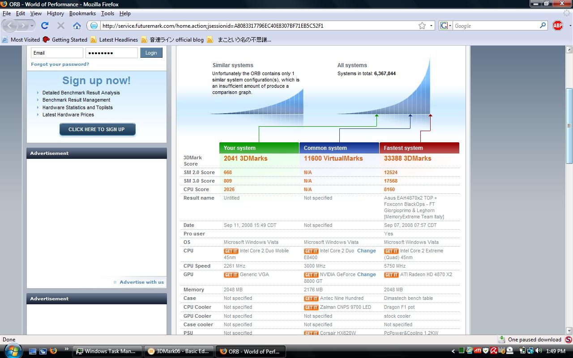Click the taskbar clock showing 1:49 PM

coord(556,351)
